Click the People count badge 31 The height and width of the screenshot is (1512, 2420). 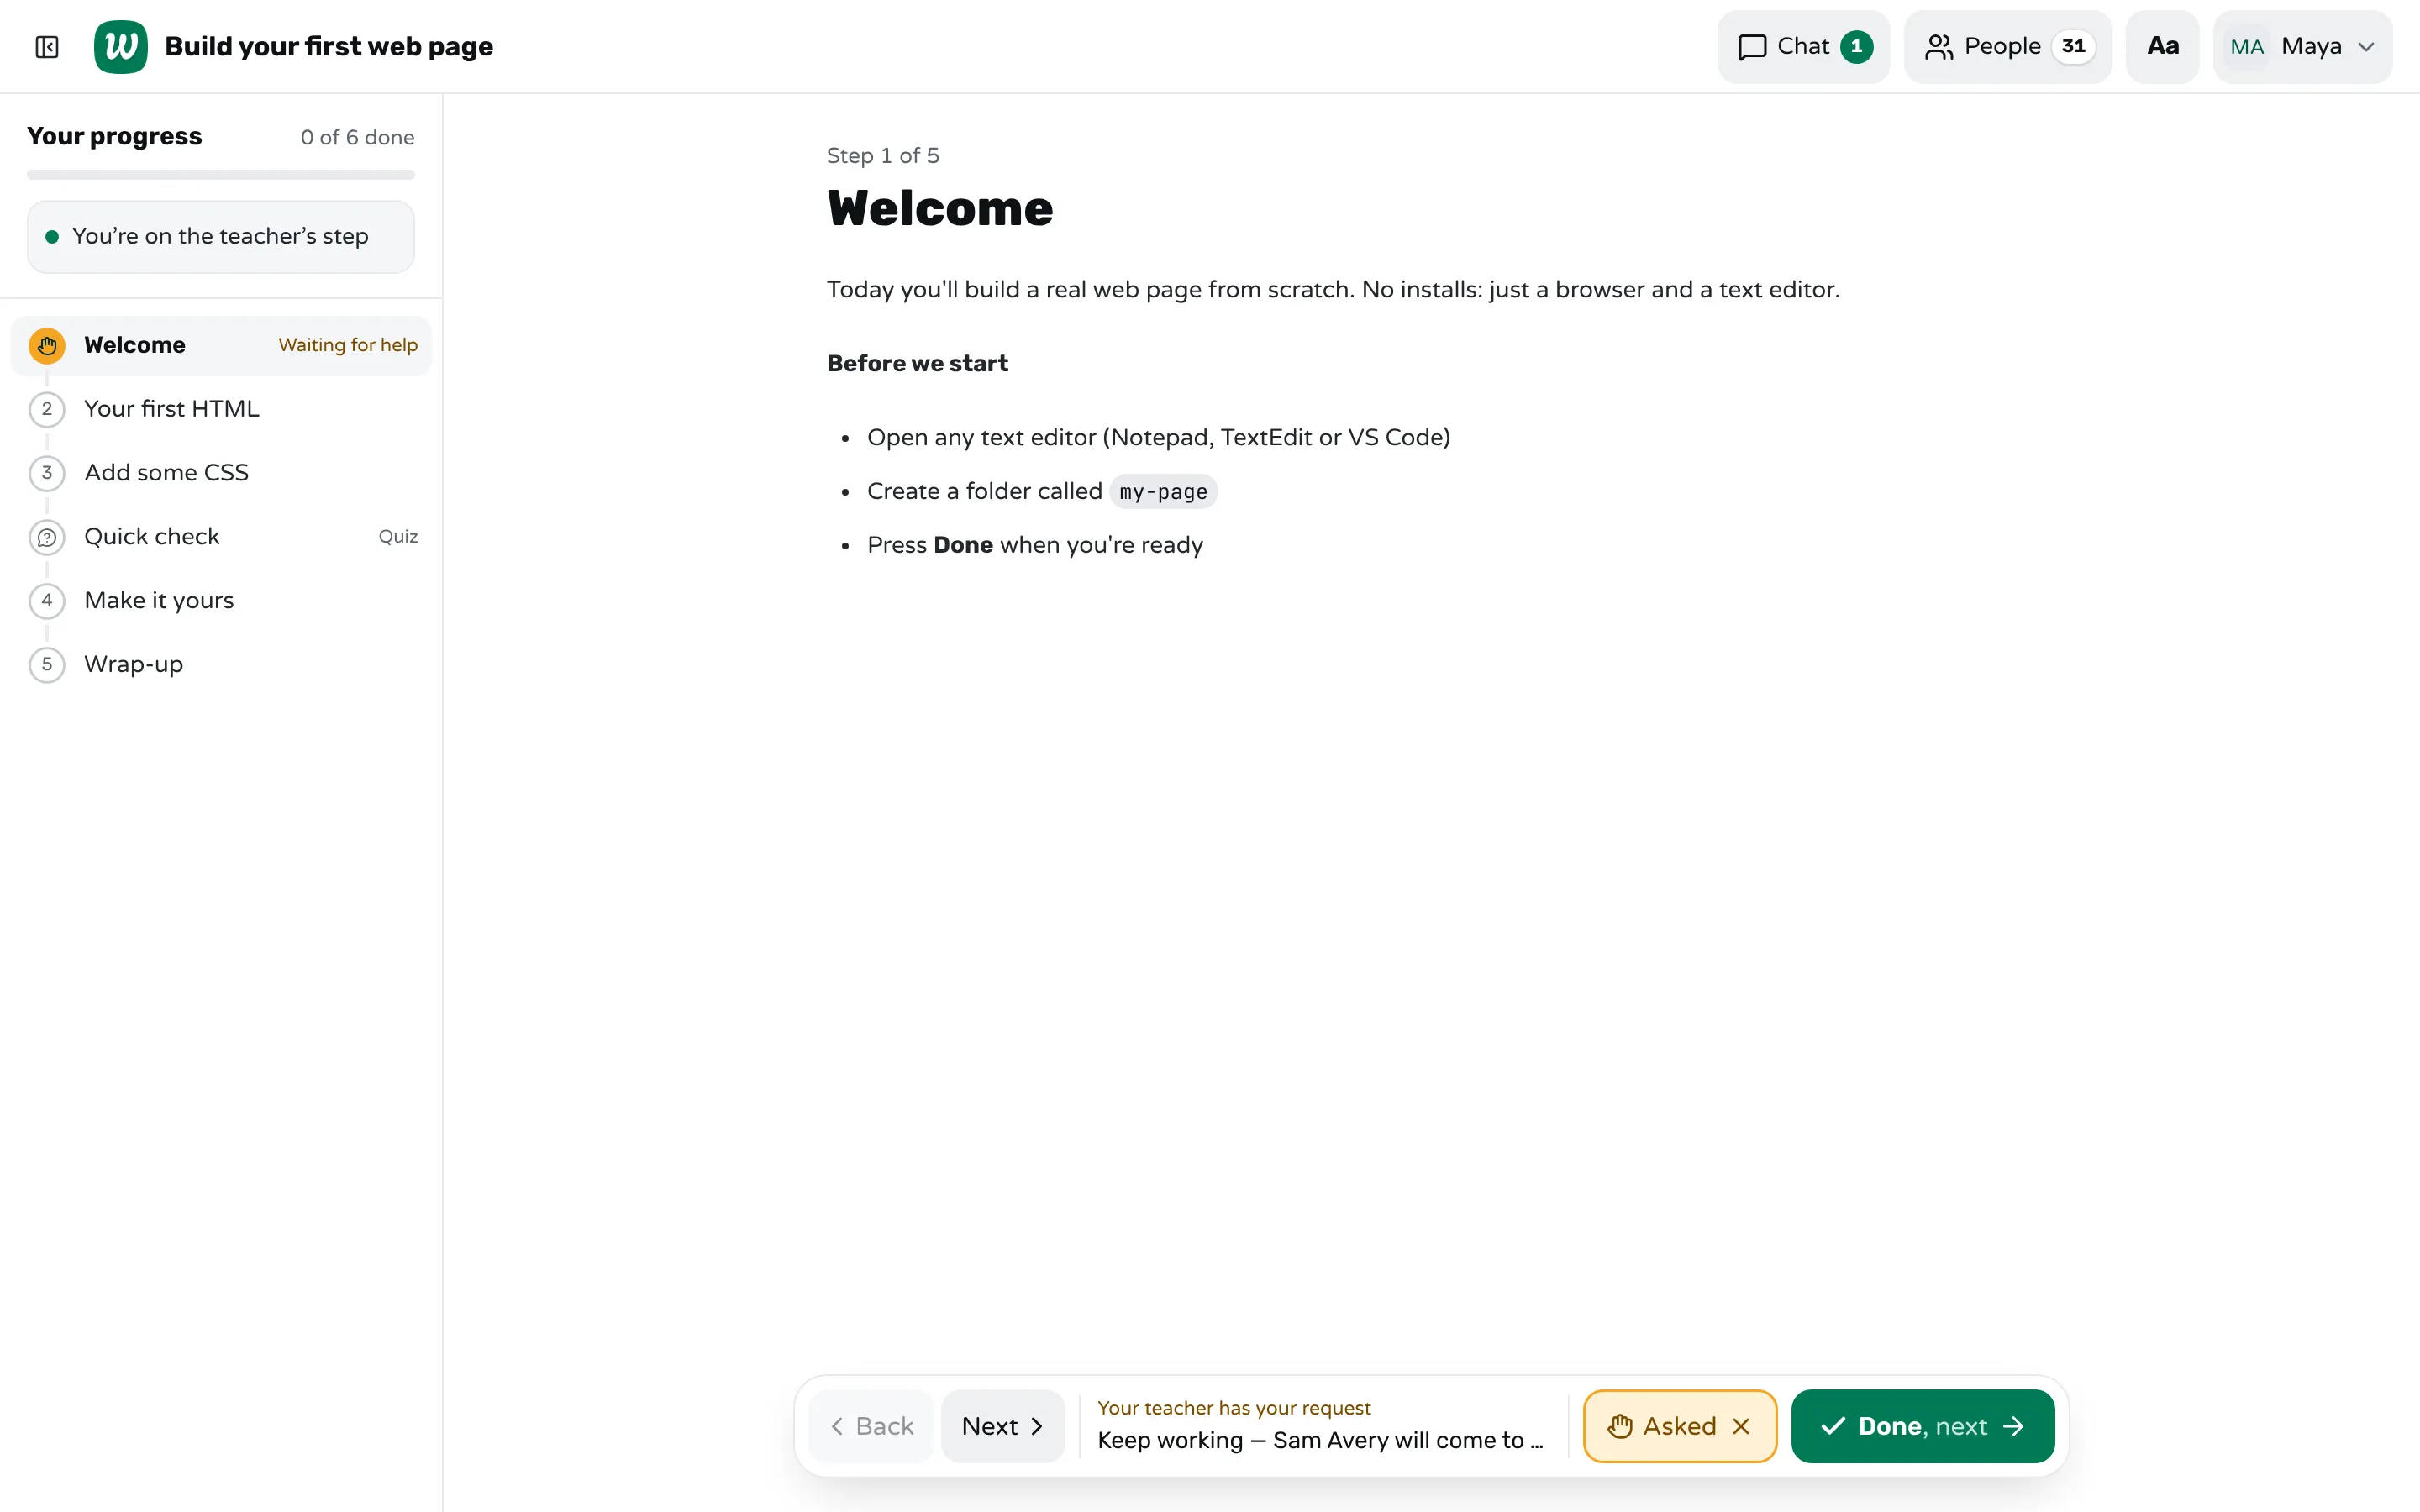coord(2073,47)
